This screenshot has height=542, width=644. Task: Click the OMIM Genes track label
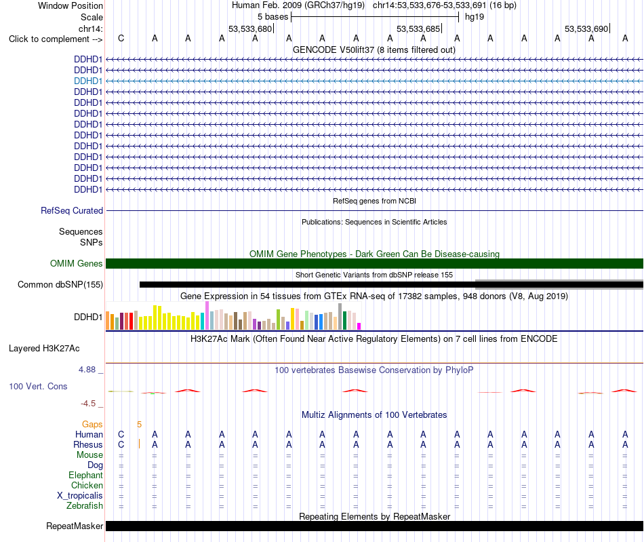point(76,263)
